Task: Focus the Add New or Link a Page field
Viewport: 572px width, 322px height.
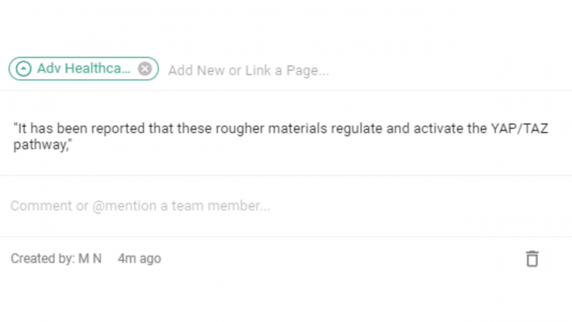Action: coord(248,70)
